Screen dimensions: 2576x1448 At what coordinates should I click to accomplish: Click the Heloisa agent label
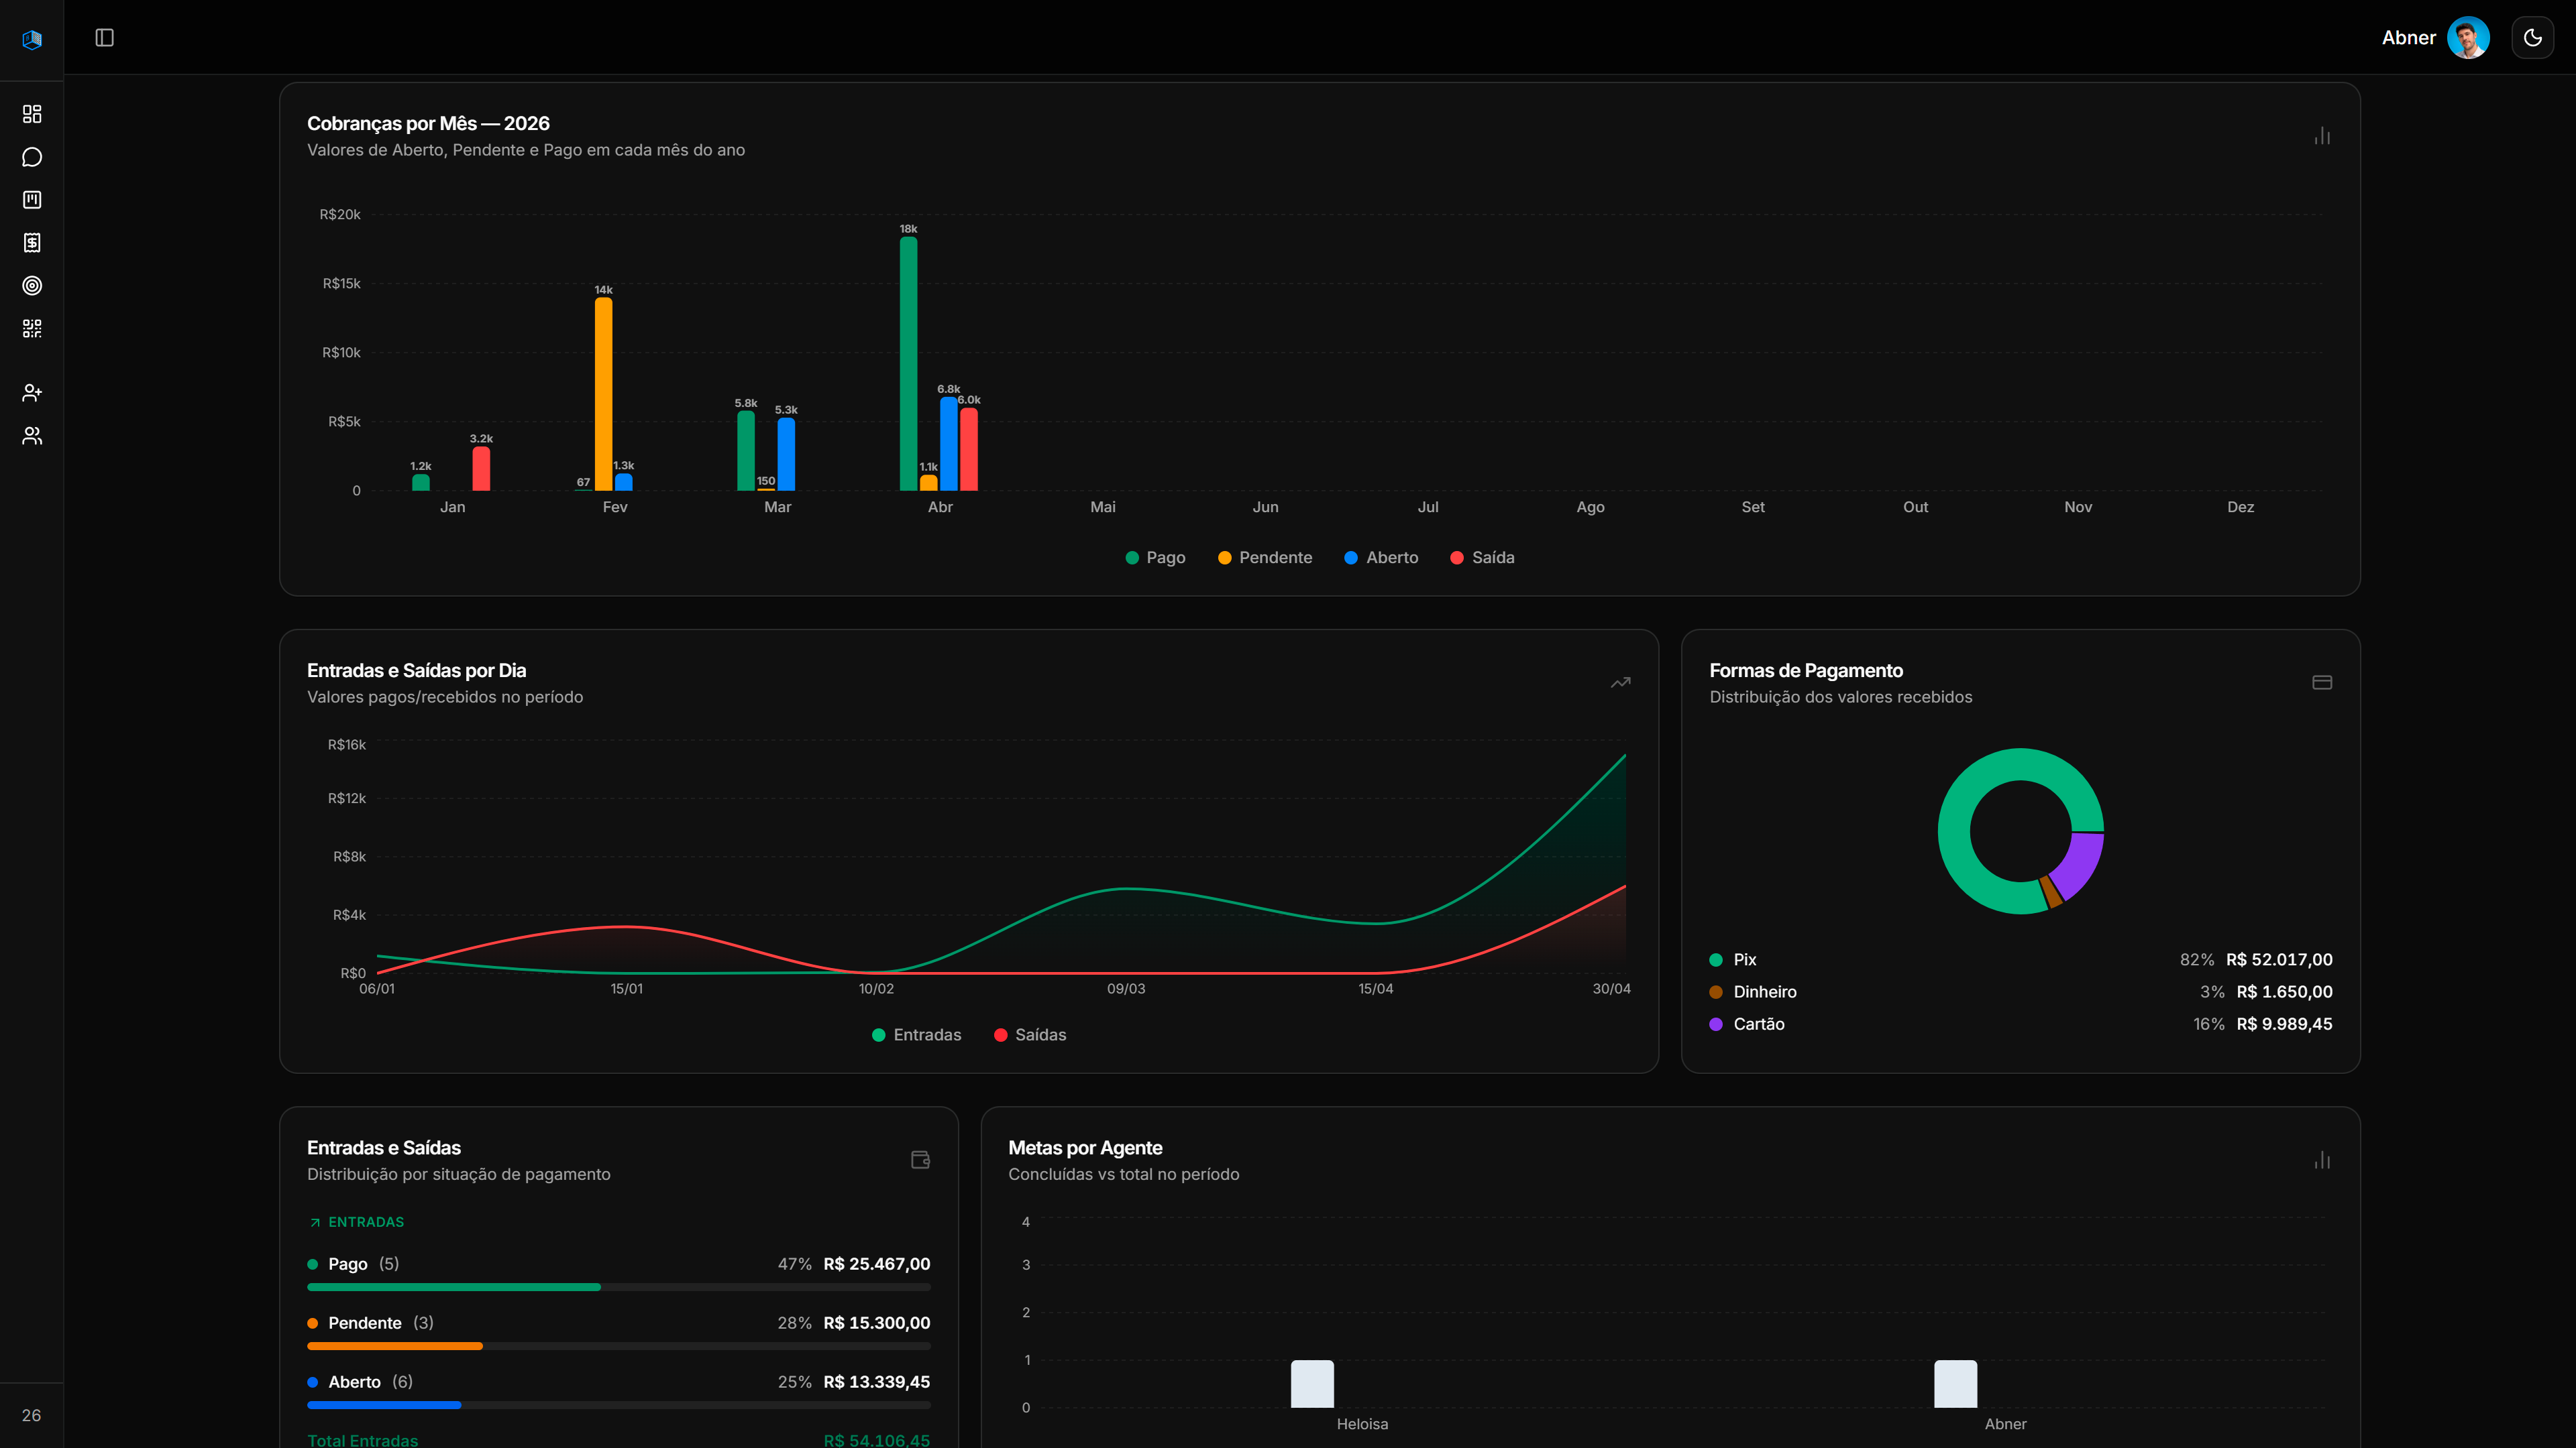(1362, 1424)
